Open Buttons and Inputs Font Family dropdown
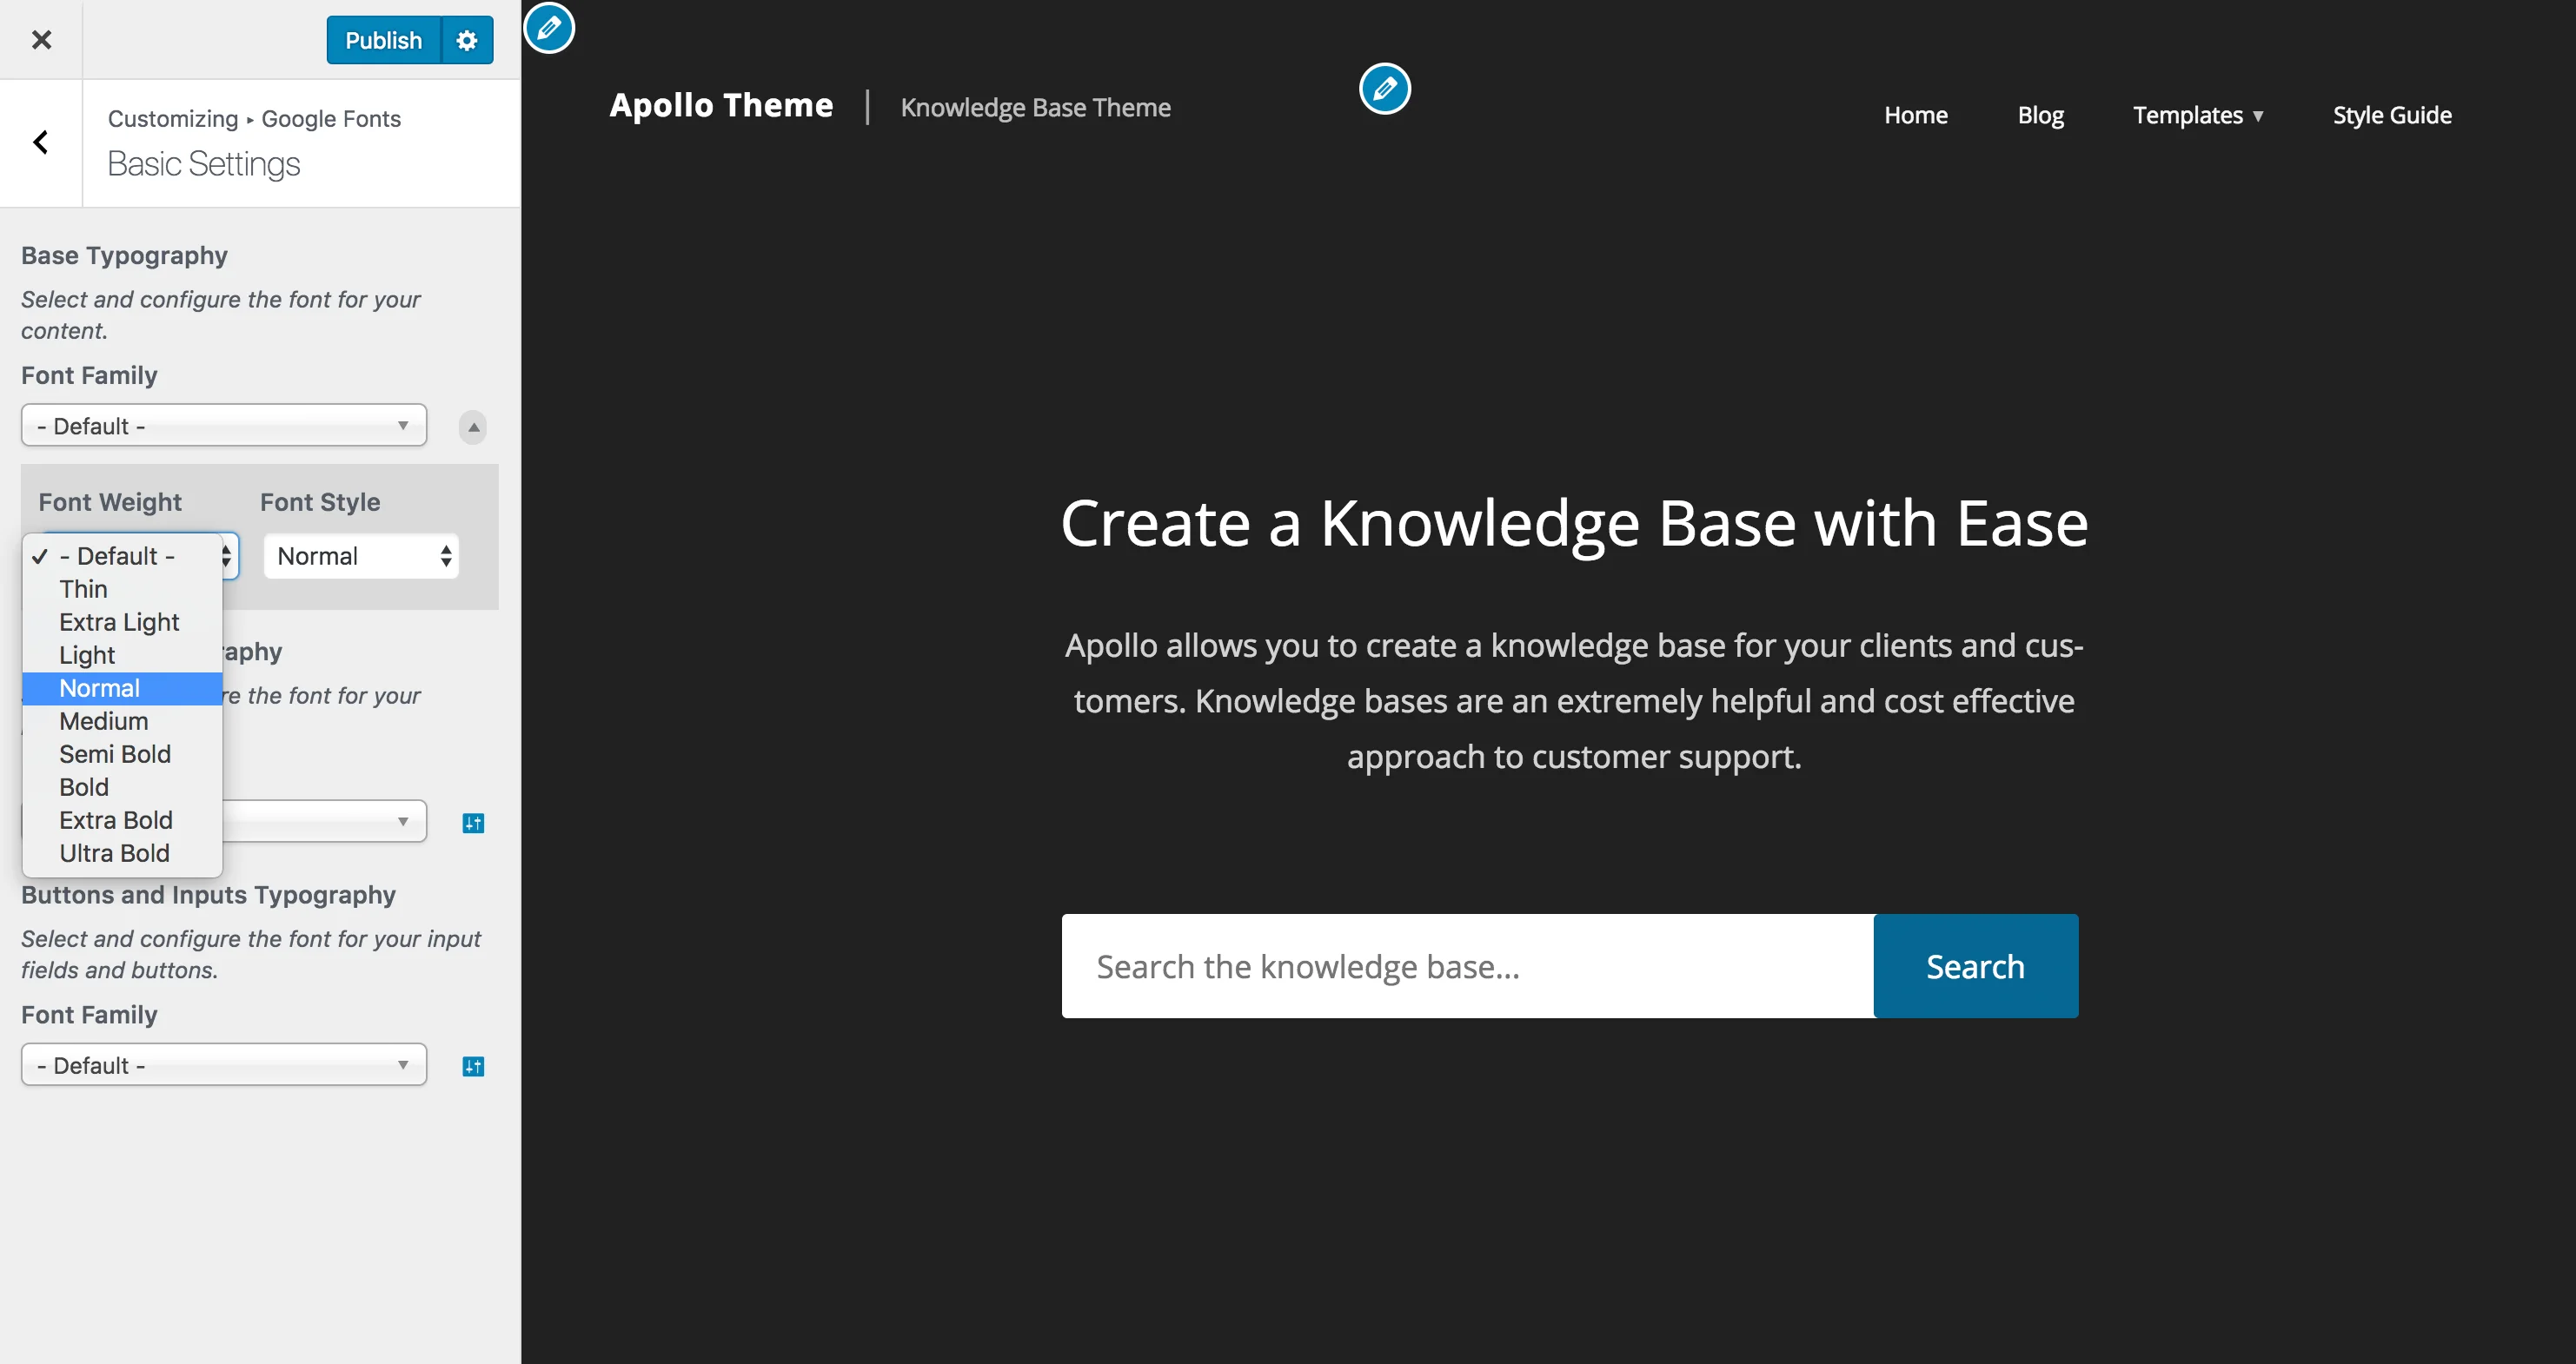 224,1065
